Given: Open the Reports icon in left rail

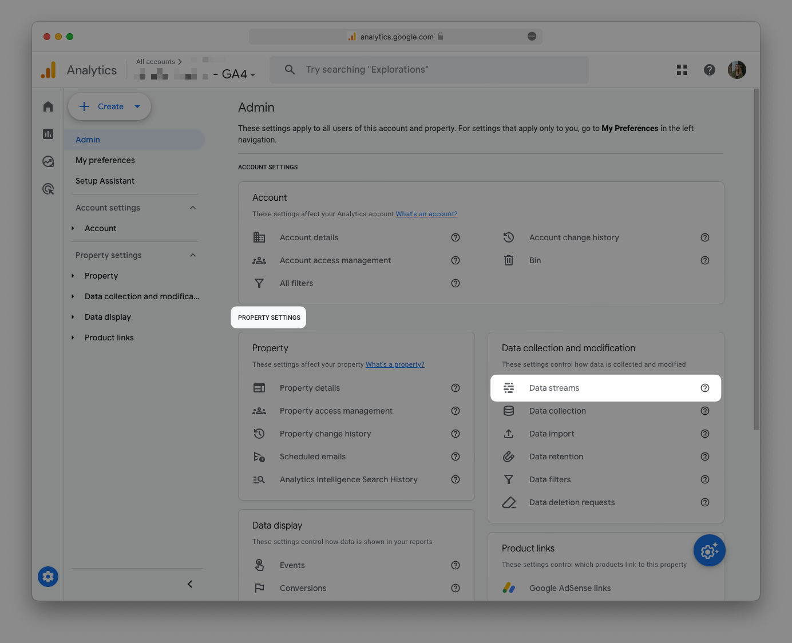Looking at the screenshot, I should click(48, 134).
